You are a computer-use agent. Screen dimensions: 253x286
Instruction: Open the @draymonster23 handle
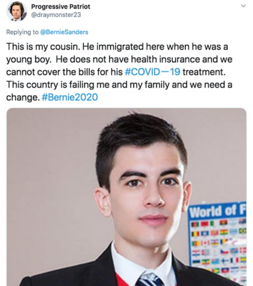tap(56, 15)
